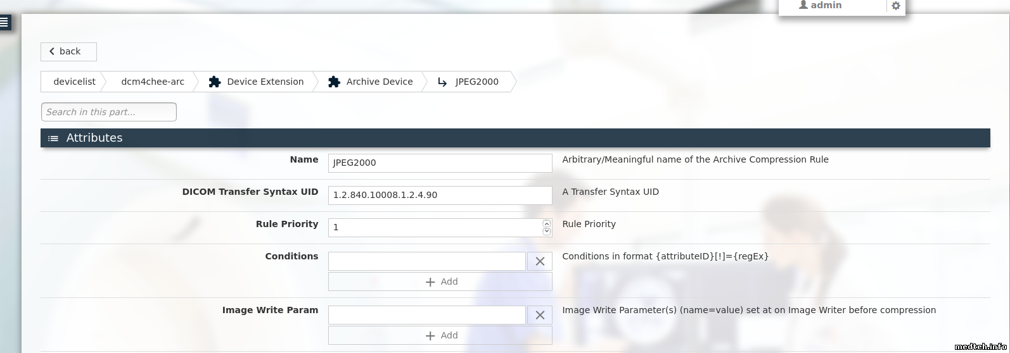Click the JPEG2000 breadcrumb arrow icon

(x=442, y=82)
